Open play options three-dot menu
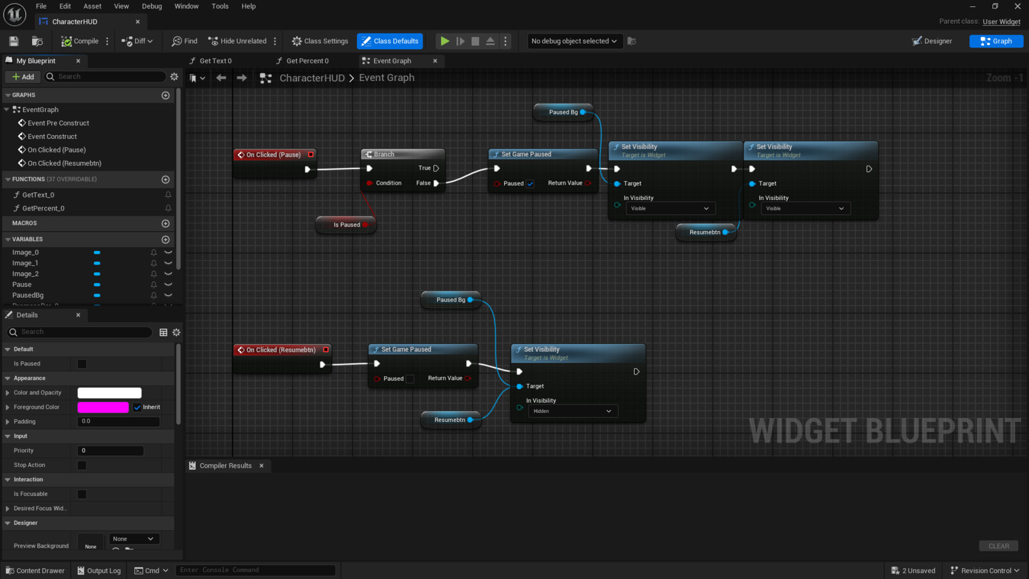1029x579 pixels. pyautogui.click(x=505, y=41)
